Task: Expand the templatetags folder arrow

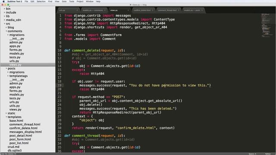Action: [x=8, y=76]
